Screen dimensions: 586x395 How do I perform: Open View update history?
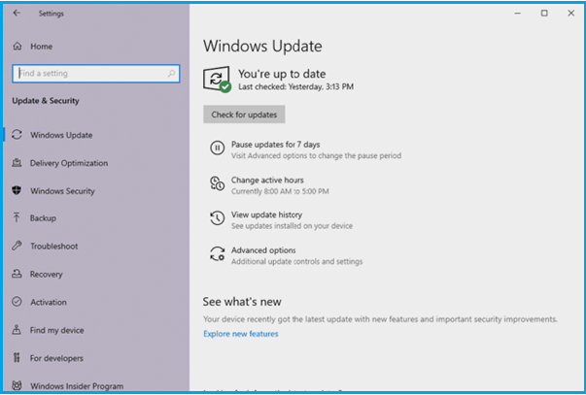[x=266, y=214]
